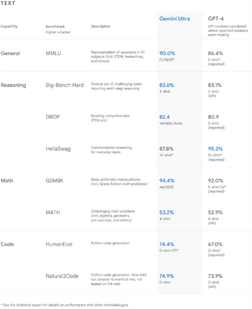This screenshot has height=309, width=252.
Task: Select the MMLU benchmark name
Action: [x=53, y=53]
